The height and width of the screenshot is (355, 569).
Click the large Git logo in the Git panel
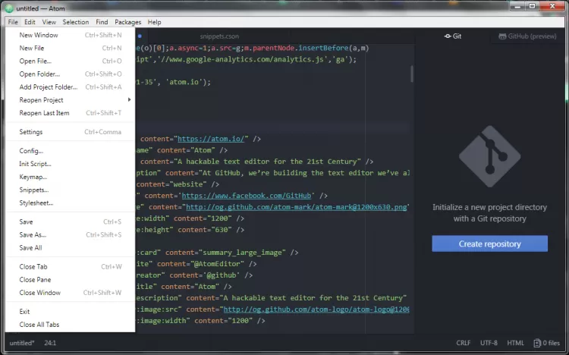coord(490,156)
